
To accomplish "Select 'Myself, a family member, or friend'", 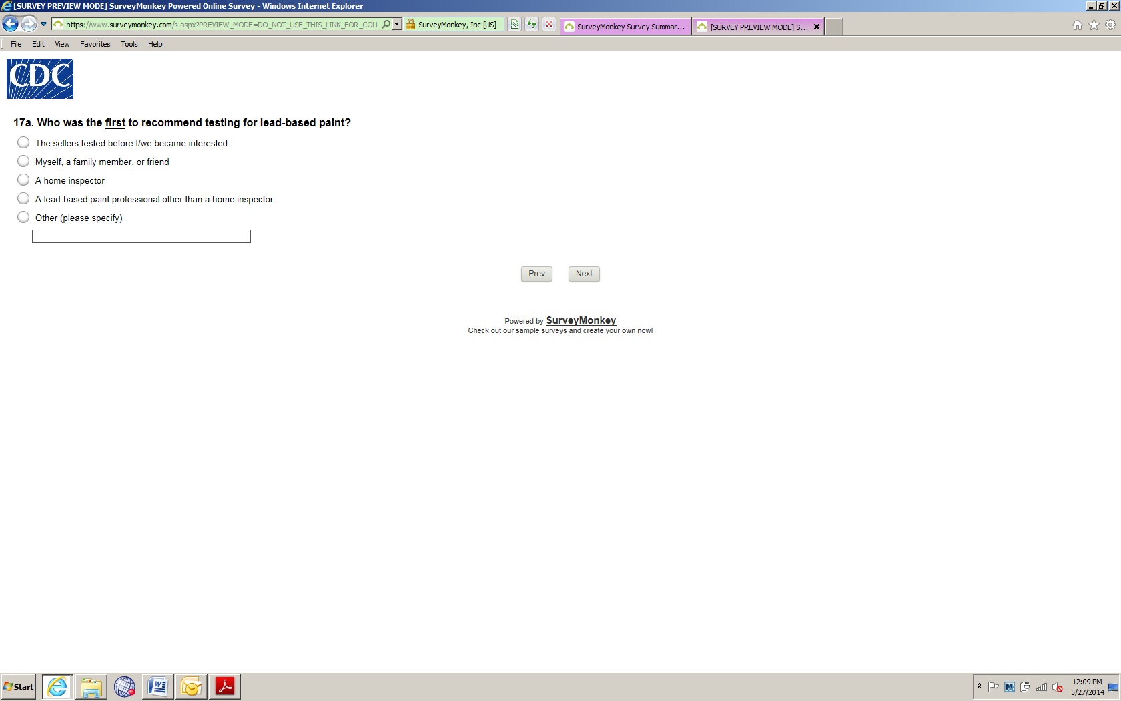I will 23,161.
